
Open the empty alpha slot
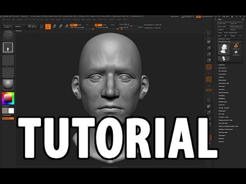[8, 60]
